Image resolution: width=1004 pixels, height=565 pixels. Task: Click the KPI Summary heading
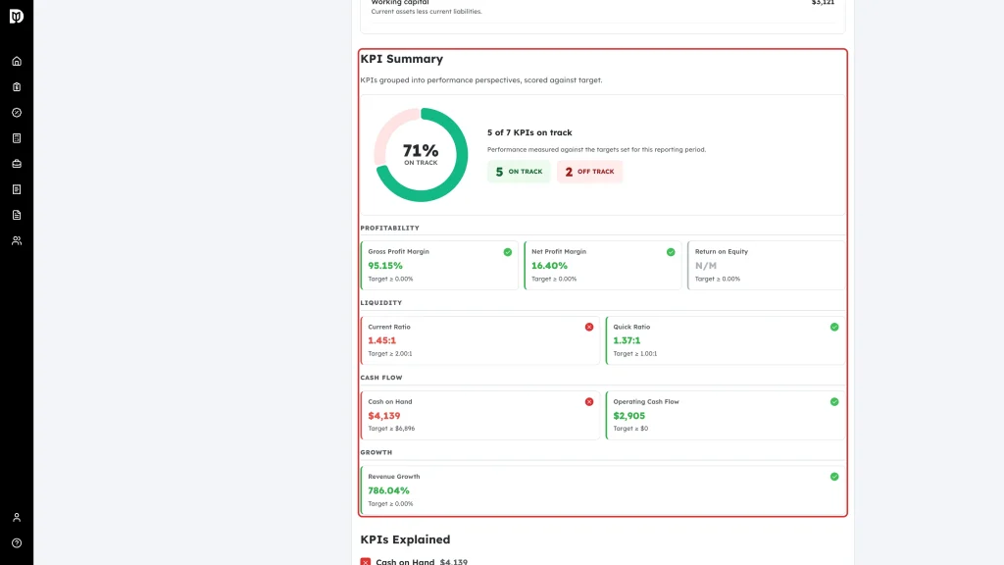click(x=401, y=59)
